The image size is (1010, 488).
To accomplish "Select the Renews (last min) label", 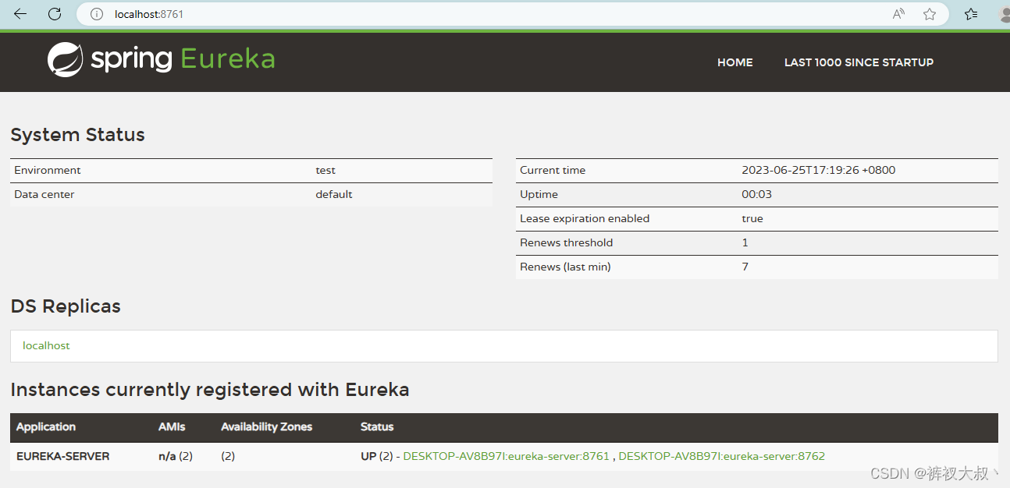I will (565, 267).
